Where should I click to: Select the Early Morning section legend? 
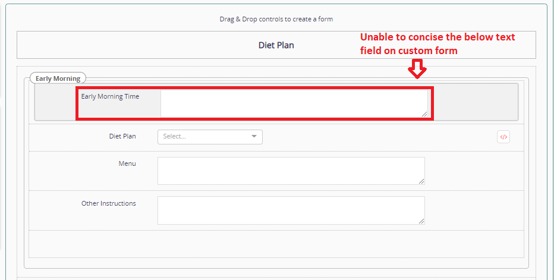point(58,78)
